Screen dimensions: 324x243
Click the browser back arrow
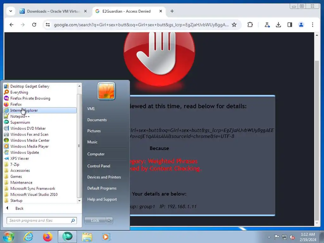point(12,25)
